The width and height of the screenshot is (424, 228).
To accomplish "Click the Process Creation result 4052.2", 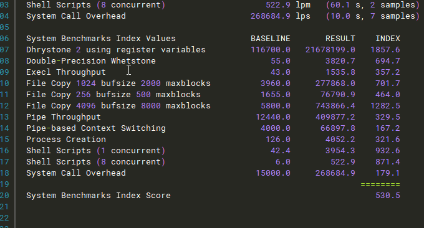I will (x=340, y=140).
